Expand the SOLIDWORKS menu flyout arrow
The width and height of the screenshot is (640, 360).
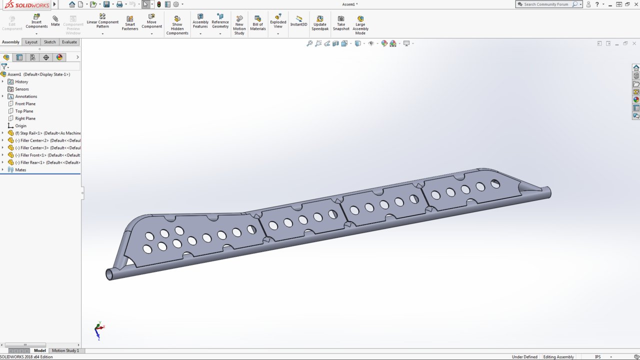[x=54, y=4]
